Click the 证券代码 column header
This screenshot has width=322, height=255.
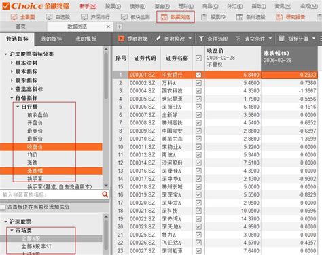pyautogui.click(x=145, y=58)
